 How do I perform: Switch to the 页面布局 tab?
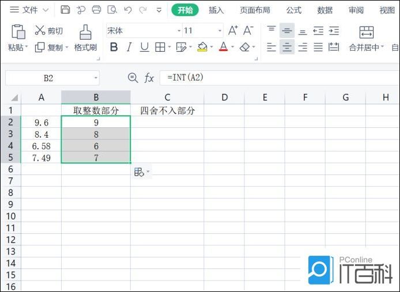[x=255, y=10]
